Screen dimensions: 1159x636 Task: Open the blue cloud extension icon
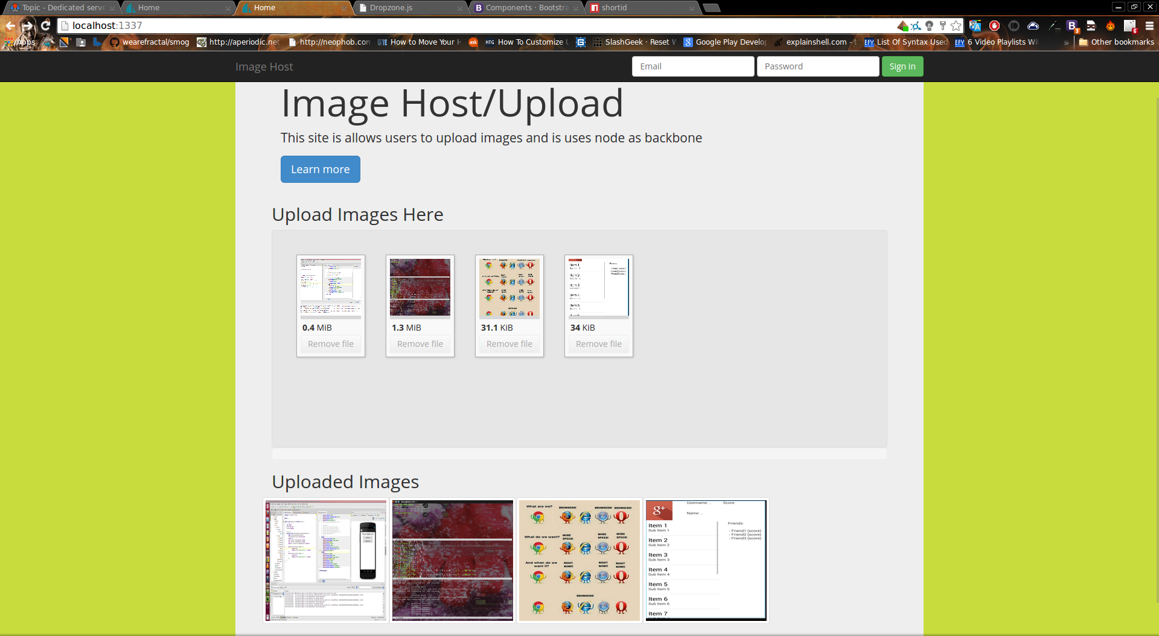pyautogui.click(x=1033, y=25)
